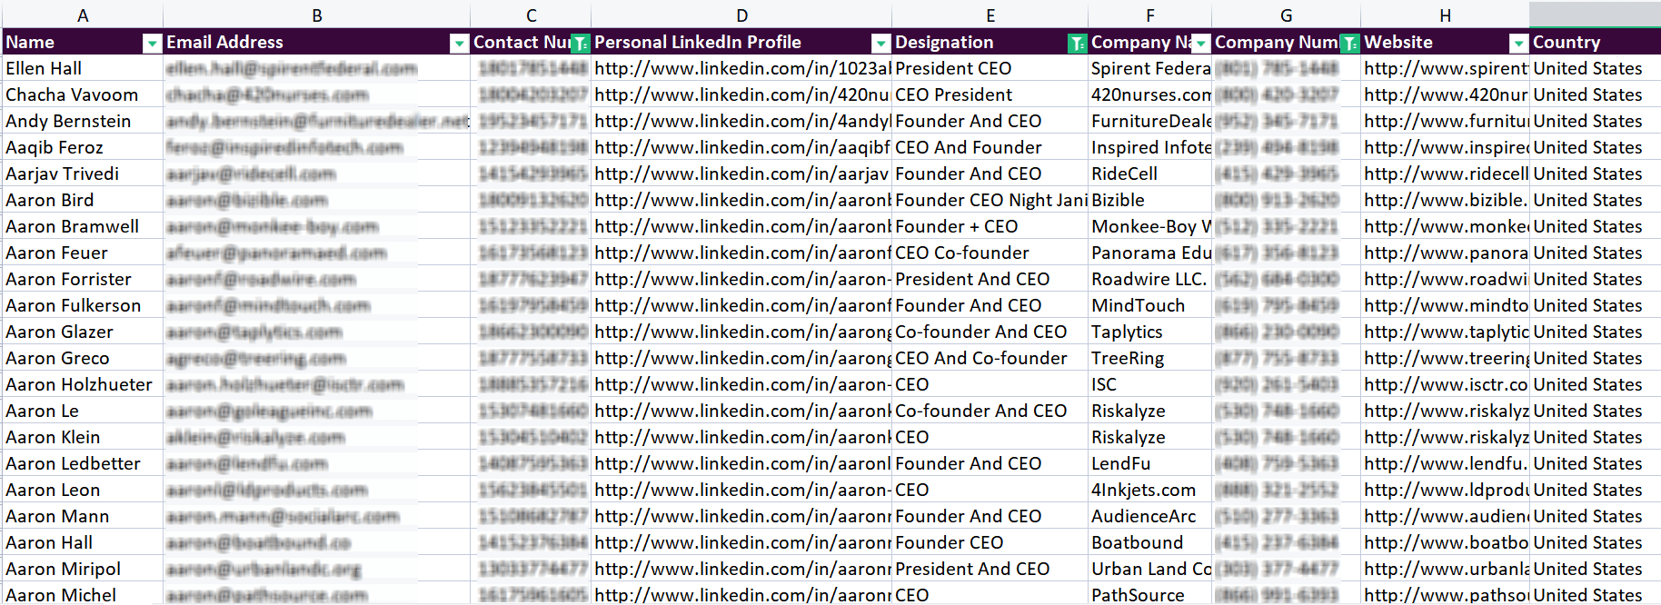Select column H header
Screen dimensions: 1661x605
click(1446, 15)
